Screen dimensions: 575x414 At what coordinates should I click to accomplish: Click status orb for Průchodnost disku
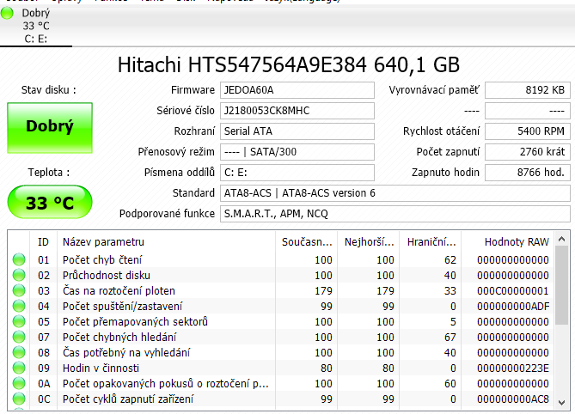(19, 275)
